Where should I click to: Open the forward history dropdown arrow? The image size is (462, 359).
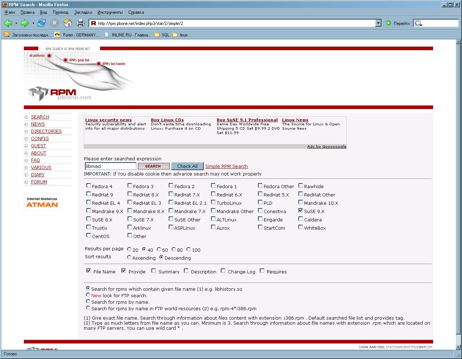pos(33,23)
